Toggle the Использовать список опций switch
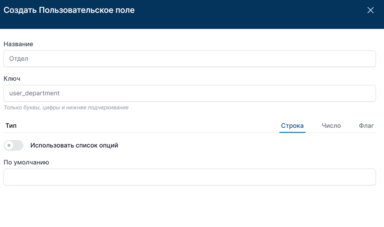 pyautogui.click(x=13, y=145)
